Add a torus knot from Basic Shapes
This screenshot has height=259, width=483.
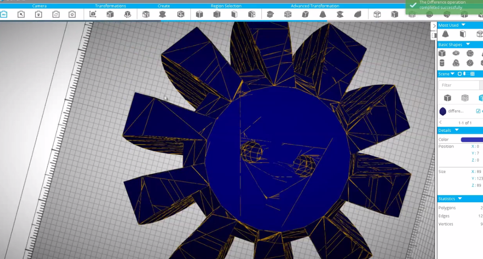(x=456, y=63)
